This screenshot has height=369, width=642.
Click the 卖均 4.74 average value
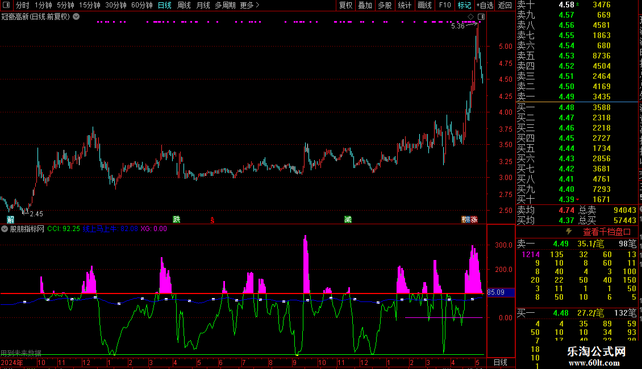[566, 210]
